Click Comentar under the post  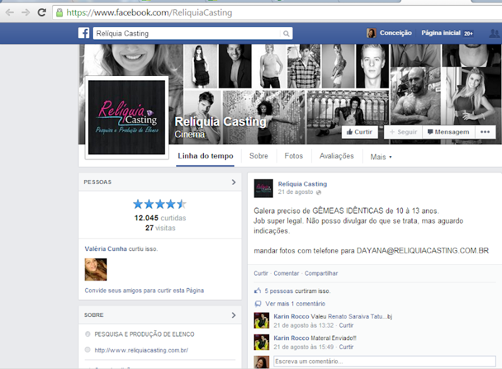(x=286, y=273)
